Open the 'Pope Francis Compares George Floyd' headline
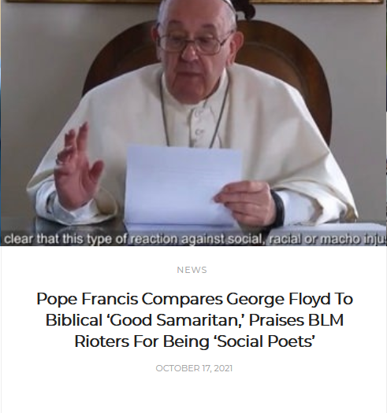The width and height of the screenshot is (387, 413). tap(195, 320)
